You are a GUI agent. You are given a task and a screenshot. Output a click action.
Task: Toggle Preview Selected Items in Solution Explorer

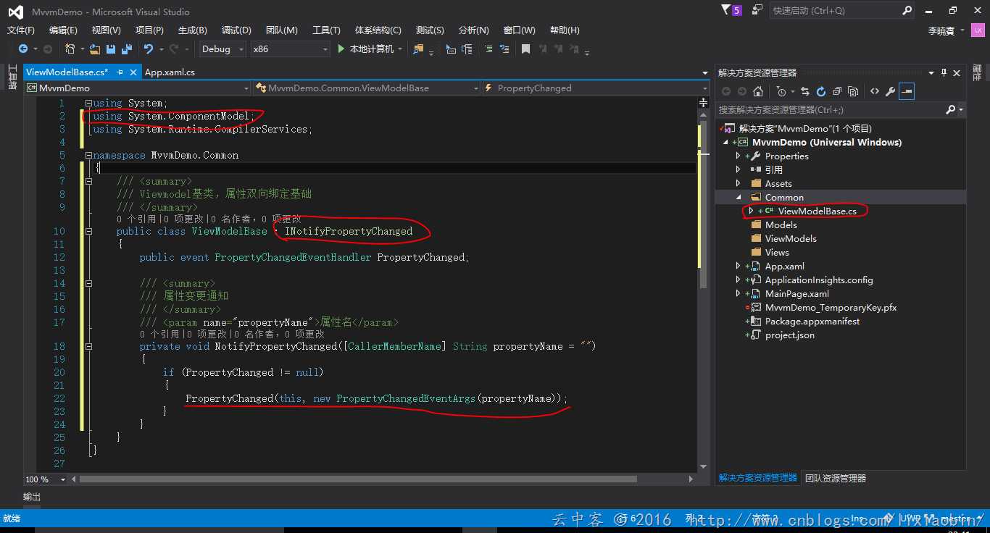tap(907, 91)
